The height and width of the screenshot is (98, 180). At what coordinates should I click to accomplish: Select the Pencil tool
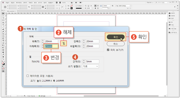pos(3,32)
